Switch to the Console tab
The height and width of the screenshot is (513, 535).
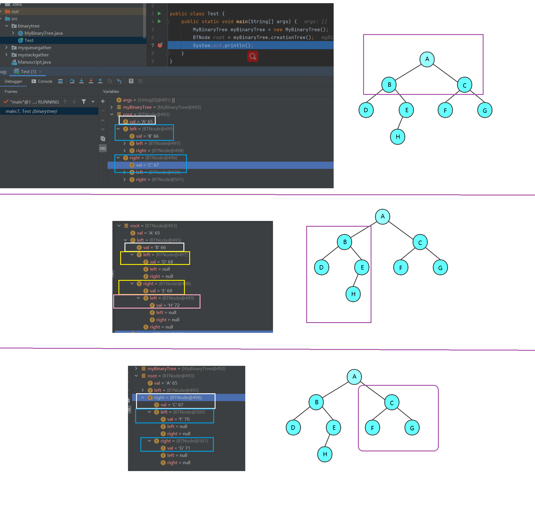[42, 81]
